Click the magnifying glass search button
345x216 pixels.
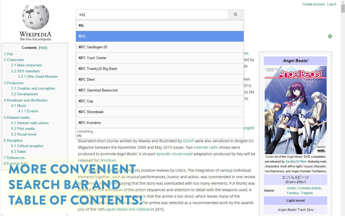click(235, 15)
